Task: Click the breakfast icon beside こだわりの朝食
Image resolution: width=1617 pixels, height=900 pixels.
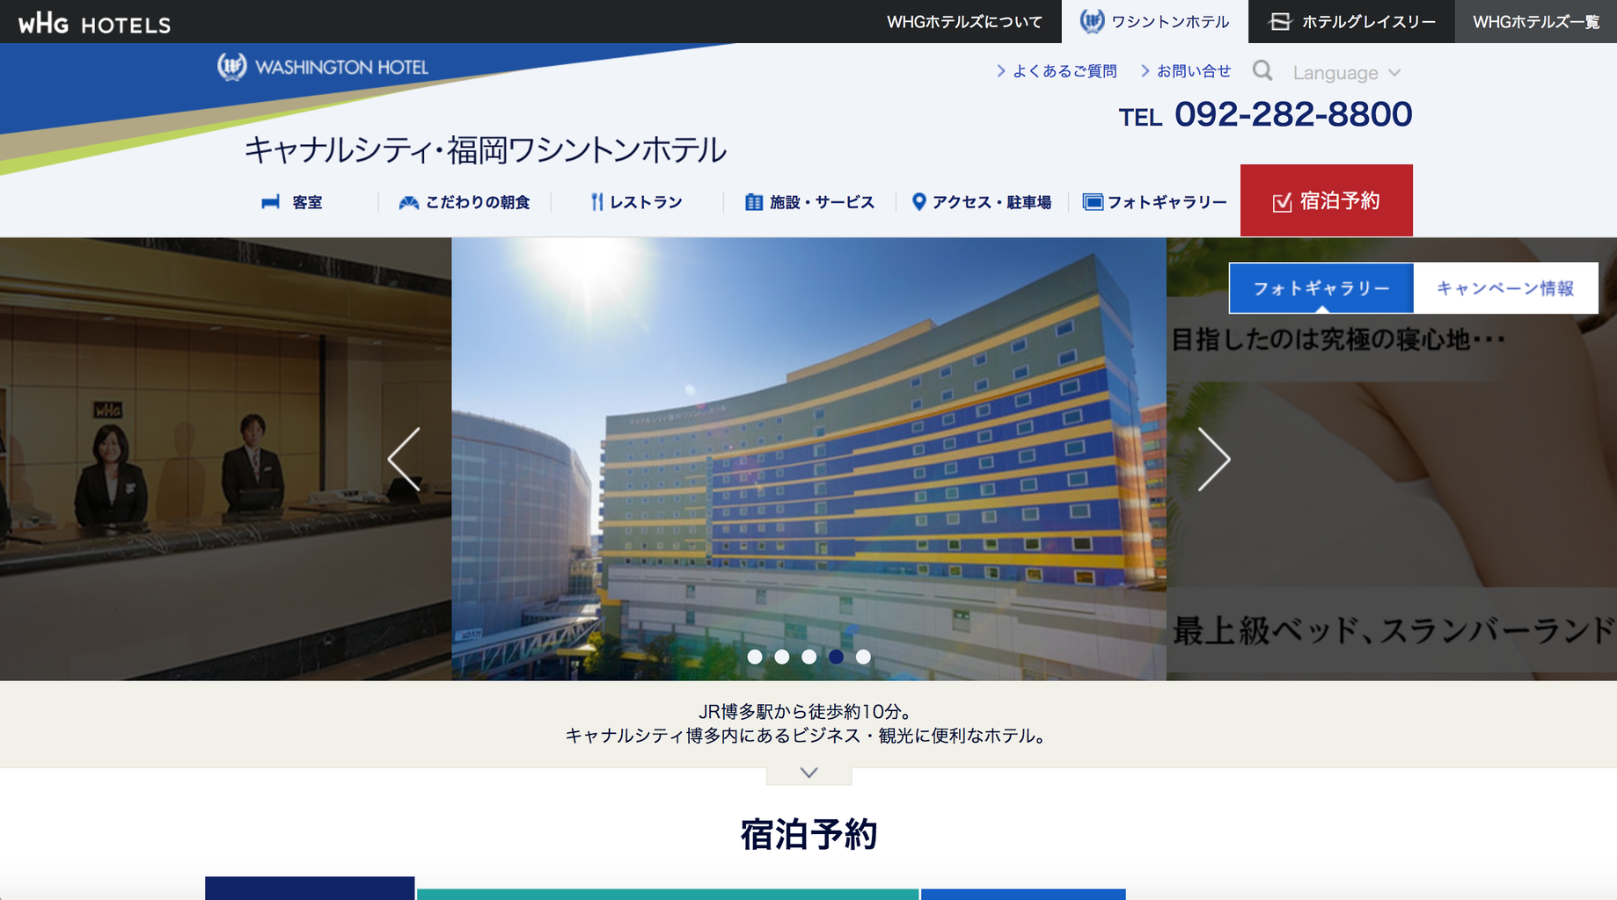Action: [x=408, y=203]
